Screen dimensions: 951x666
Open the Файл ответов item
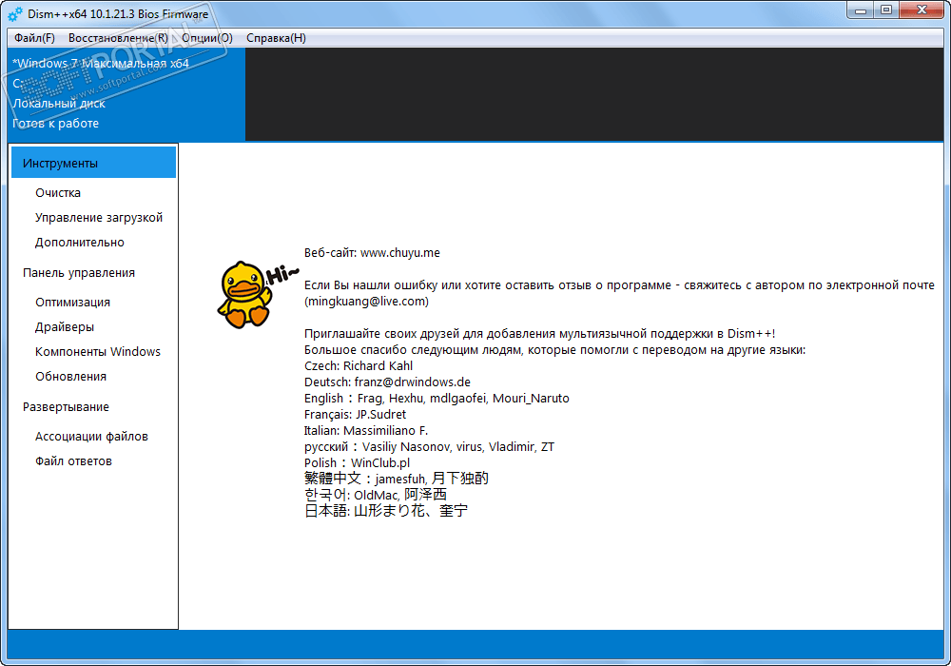pyautogui.click(x=73, y=461)
